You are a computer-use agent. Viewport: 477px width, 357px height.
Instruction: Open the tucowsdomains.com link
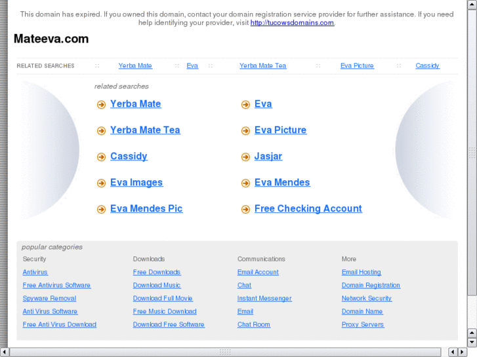pos(292,23)
